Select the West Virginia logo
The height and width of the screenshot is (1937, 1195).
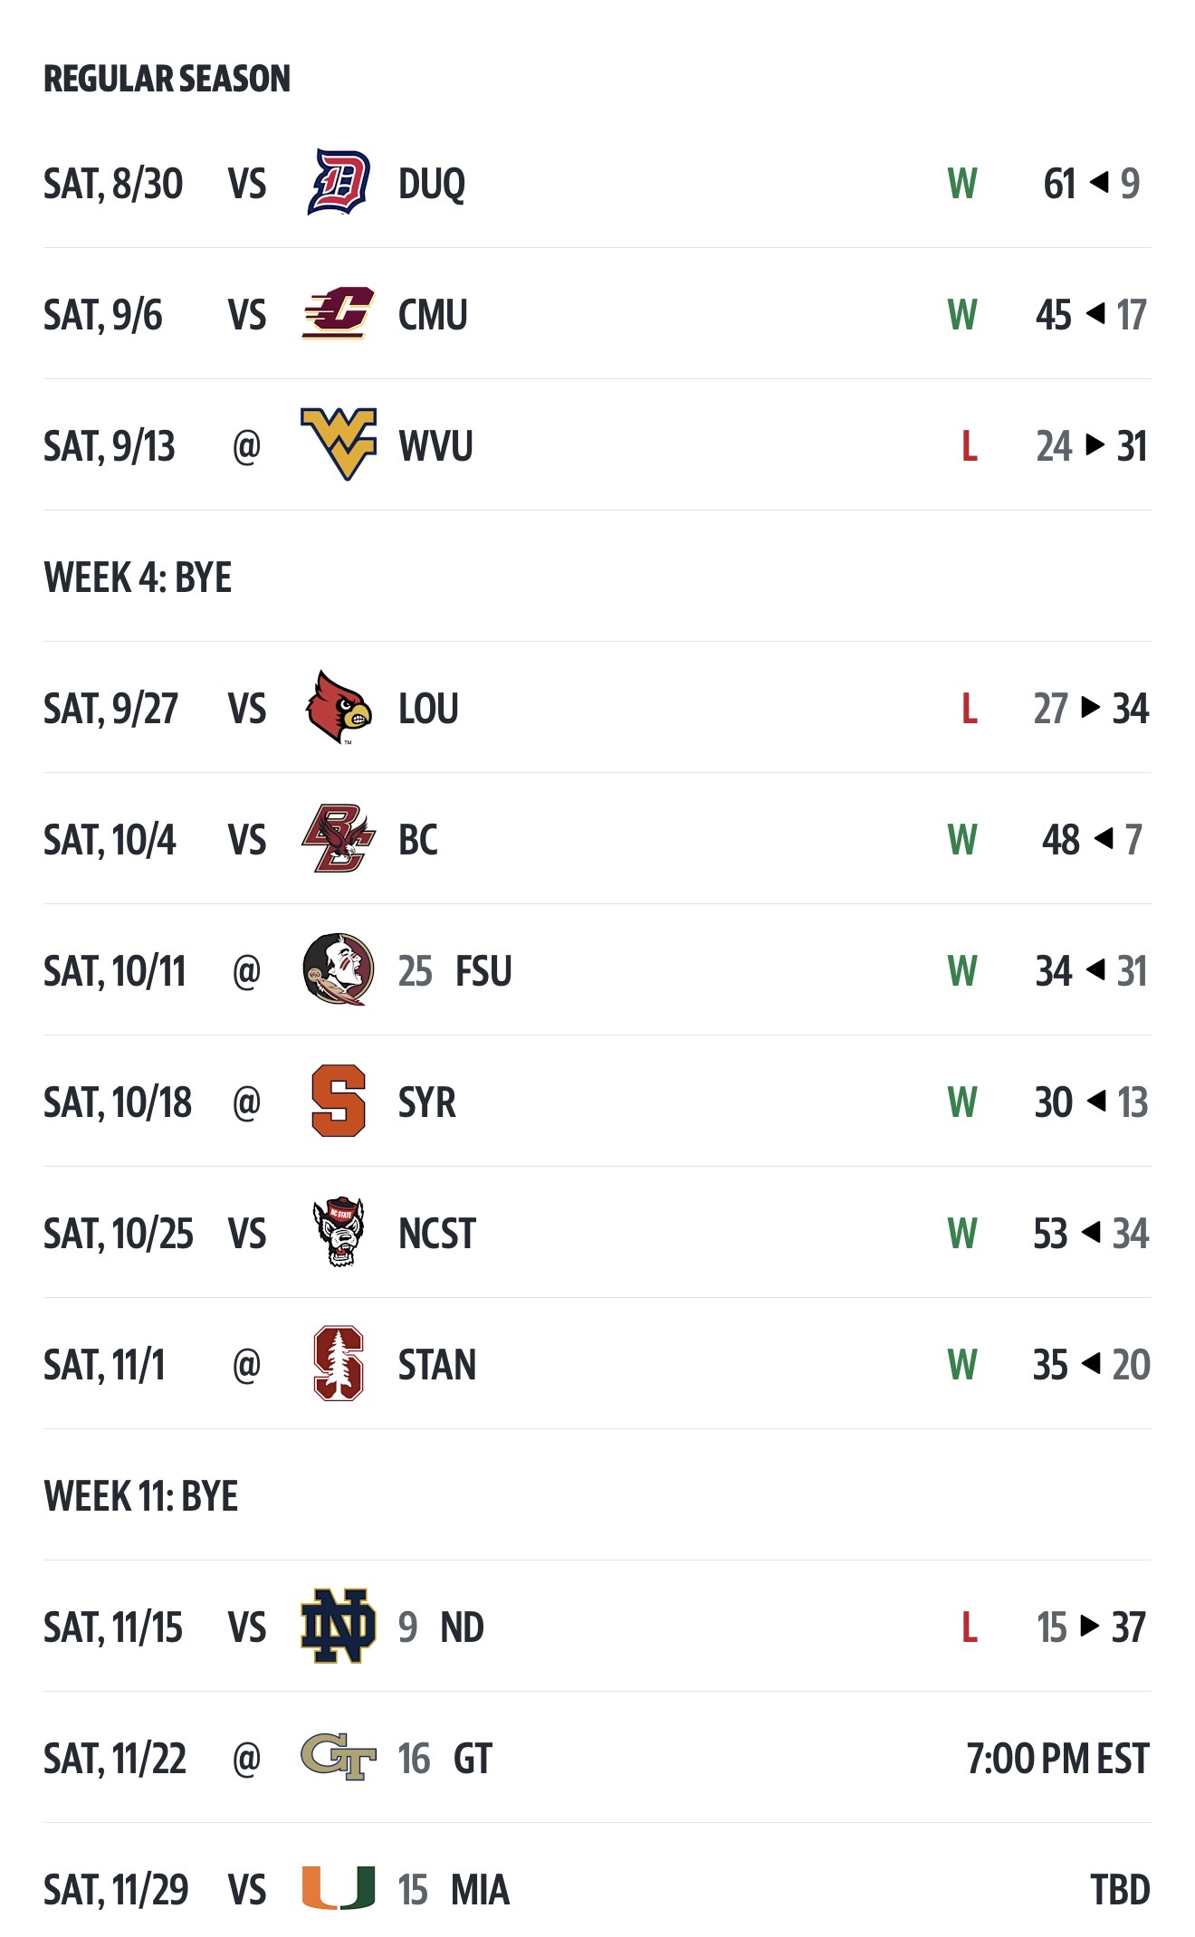pos(339,444)
